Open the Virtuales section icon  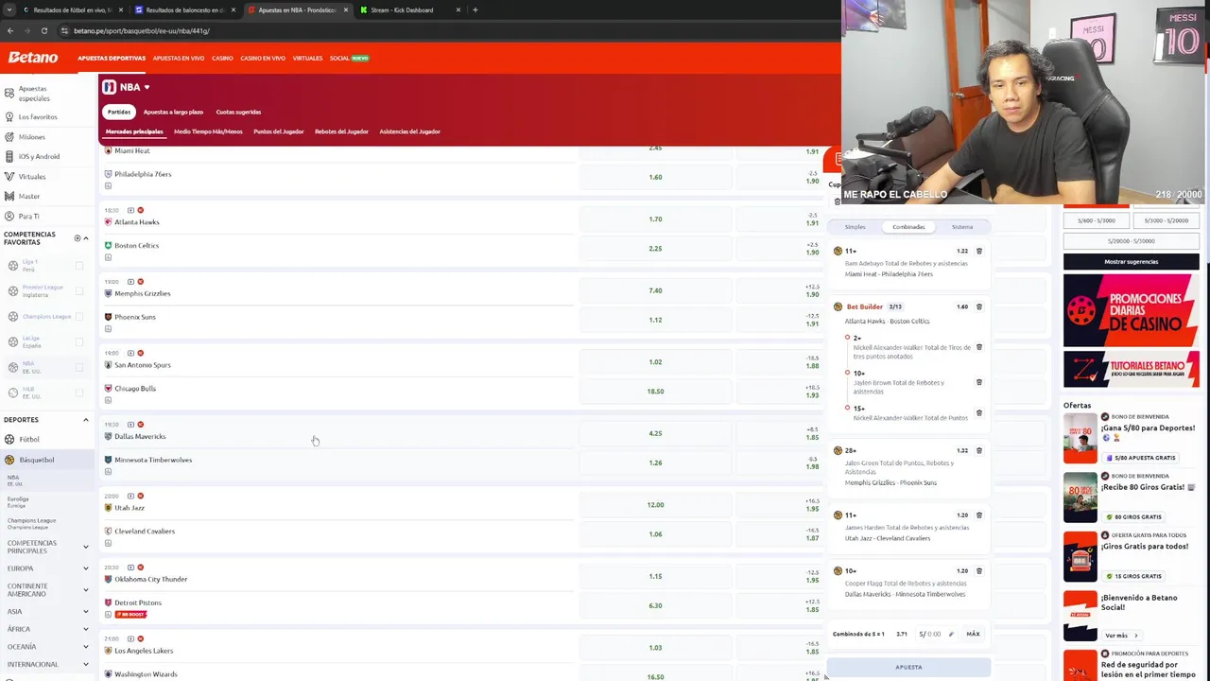point(9,177)
